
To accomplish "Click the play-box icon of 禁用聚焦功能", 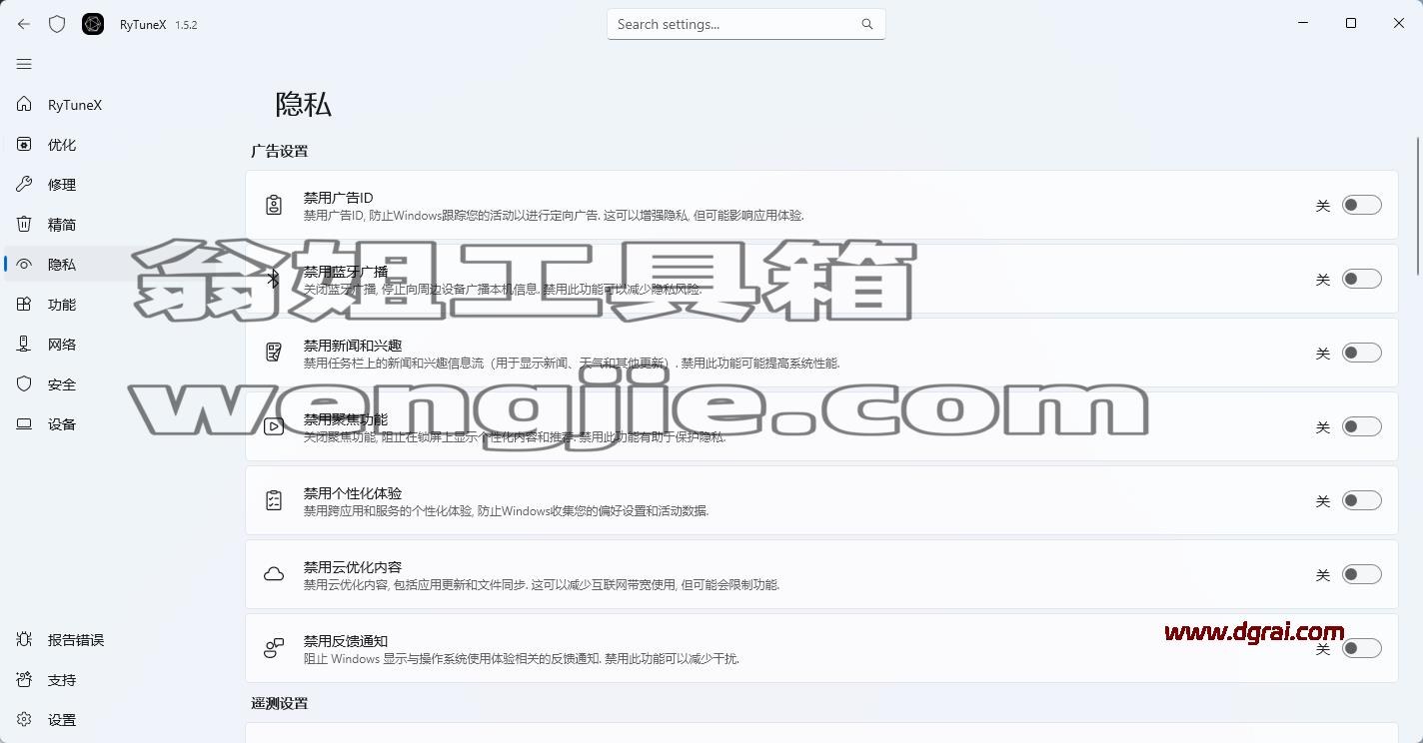I will [x=274, y=426].
